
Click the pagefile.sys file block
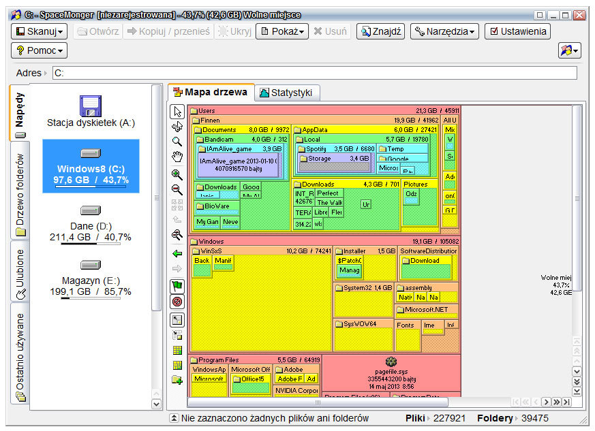point(391,373)
